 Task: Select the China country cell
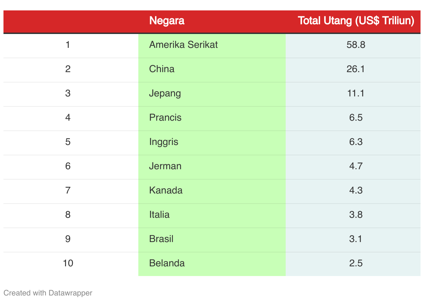(162, 69)
